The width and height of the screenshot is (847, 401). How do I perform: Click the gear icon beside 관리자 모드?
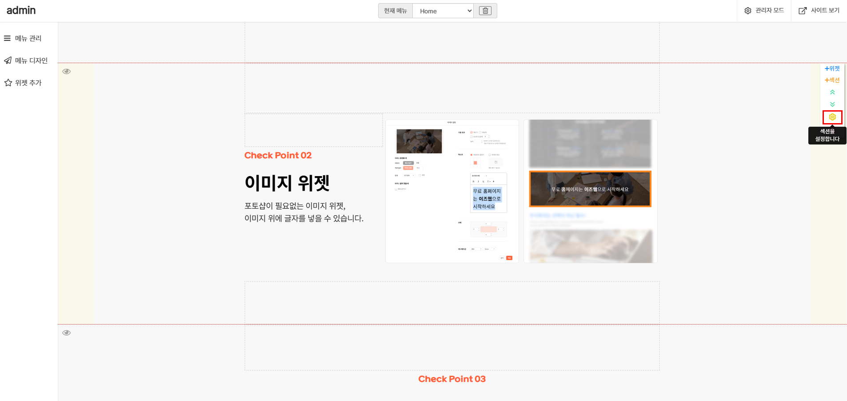tap(748, 11)
